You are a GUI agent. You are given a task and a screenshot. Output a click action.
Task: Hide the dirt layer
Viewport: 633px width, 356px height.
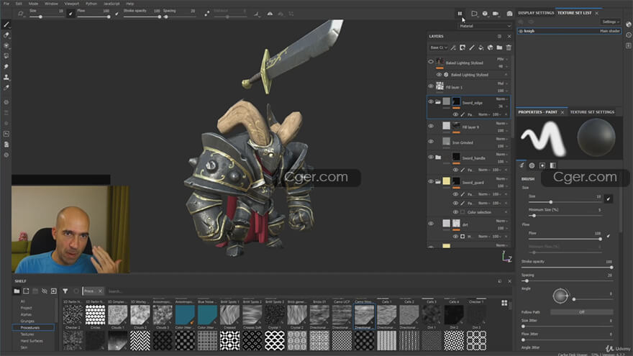click(x=431, y=223)
